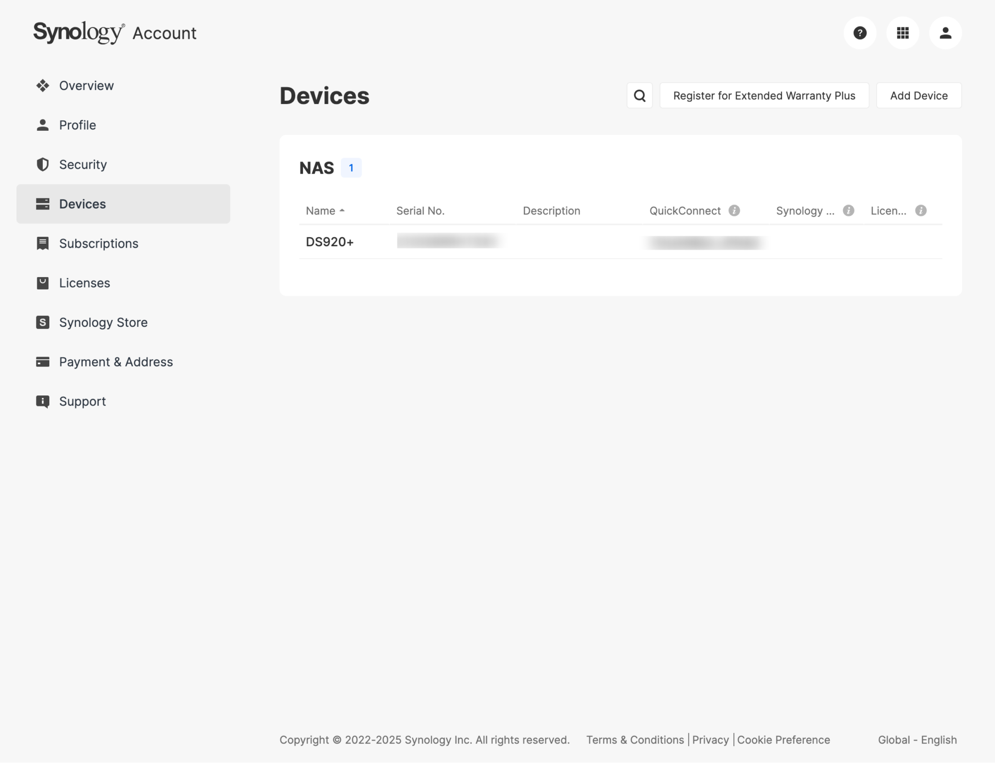
Task: Click the Add Device button
Action: click(918, 95)
